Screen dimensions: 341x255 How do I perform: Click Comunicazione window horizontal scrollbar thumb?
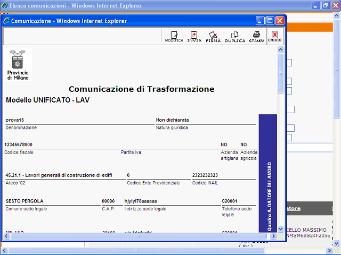(138, 236)
